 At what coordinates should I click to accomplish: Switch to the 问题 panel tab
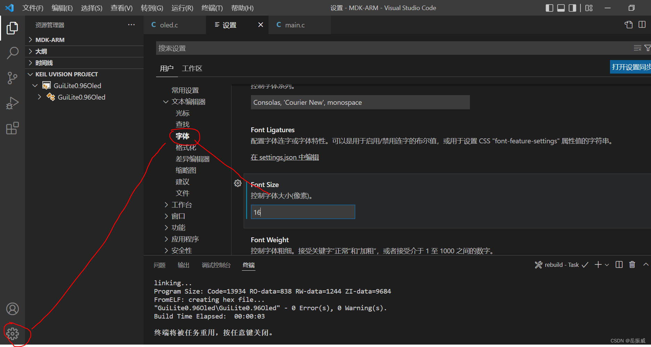coord(160,265)
